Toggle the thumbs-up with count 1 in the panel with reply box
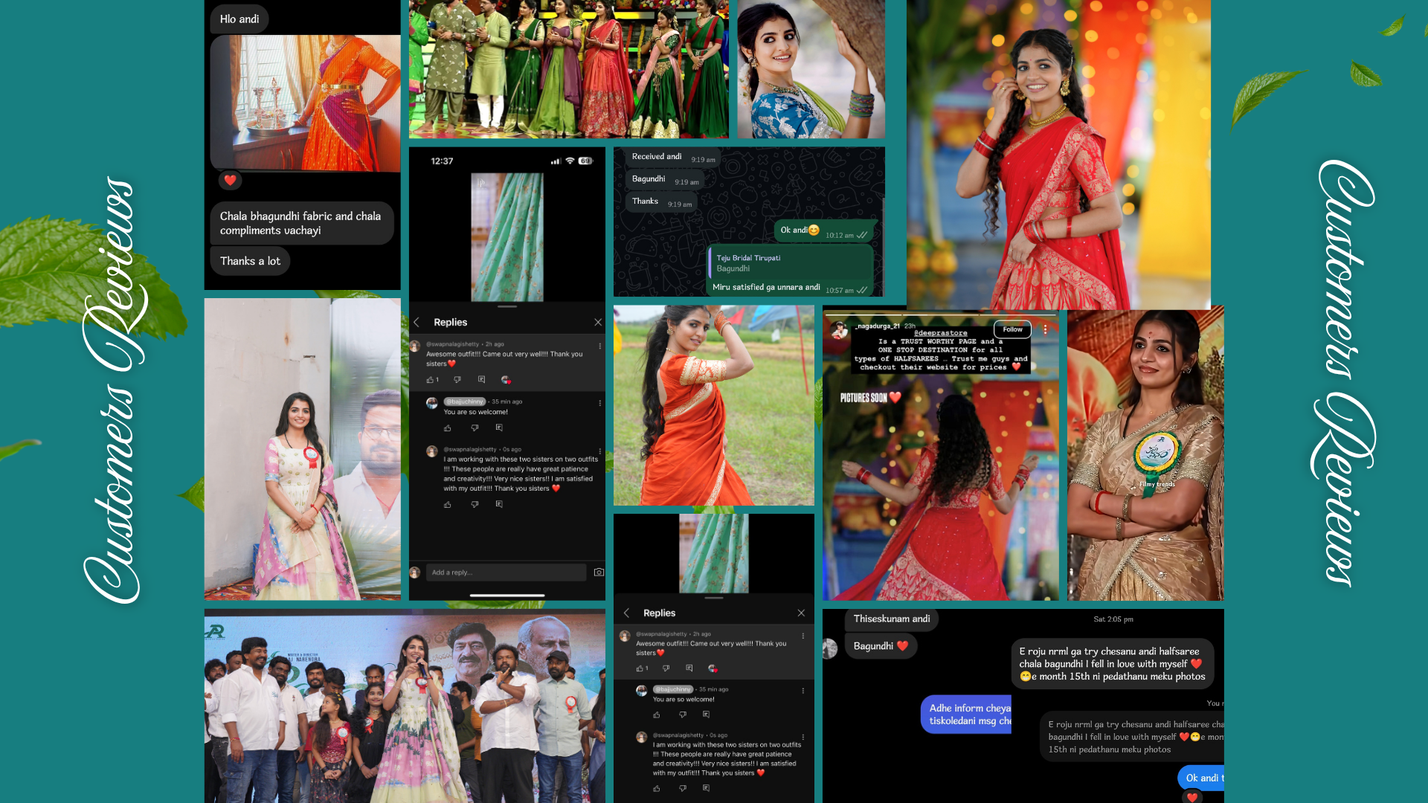 [431, 380]
